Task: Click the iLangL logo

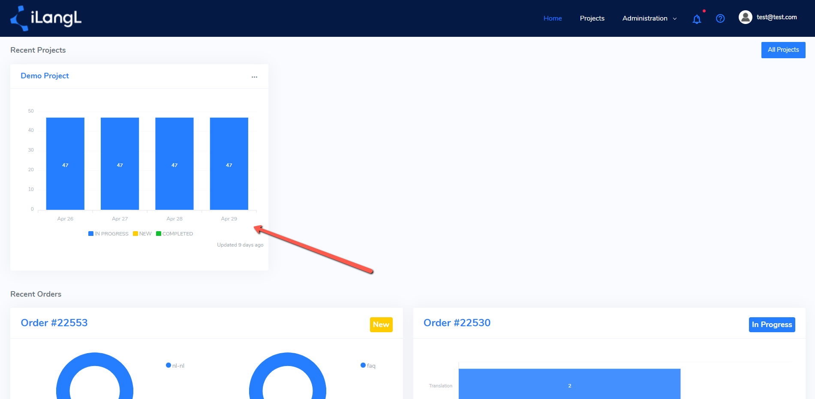Action: (x=46, y=18)
